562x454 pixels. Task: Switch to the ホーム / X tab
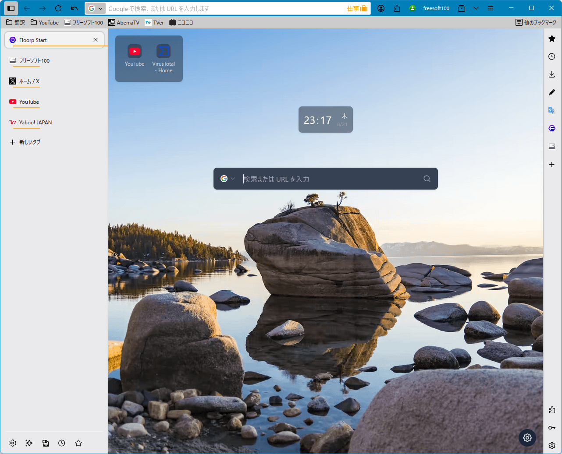54,81
